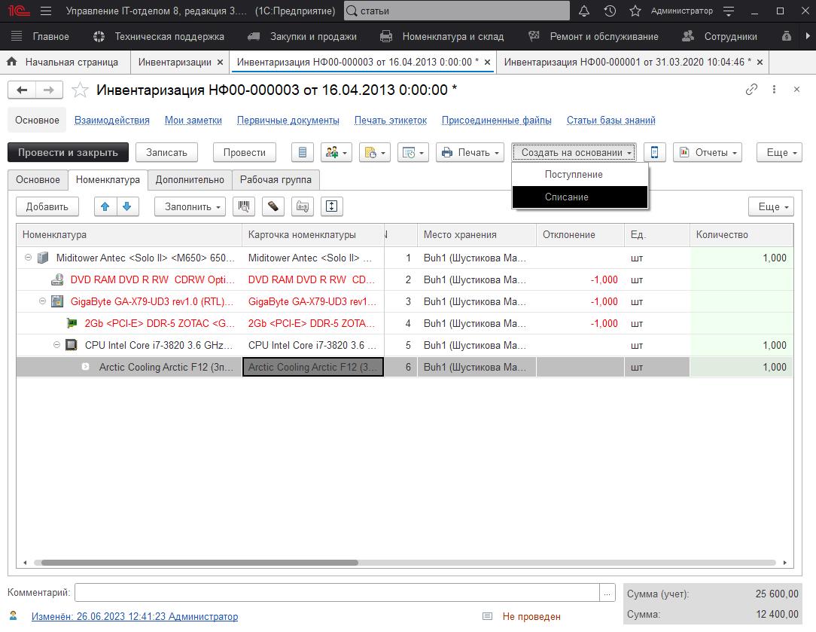Click the copy link icon
The height and width of the screenshot is (632, 816).
pos(751,90)
